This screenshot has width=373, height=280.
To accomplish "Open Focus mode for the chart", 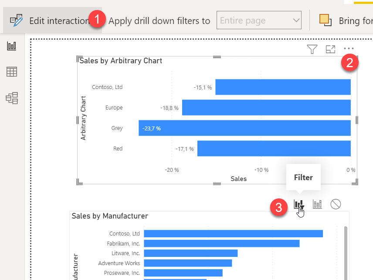I will [330, 50].
